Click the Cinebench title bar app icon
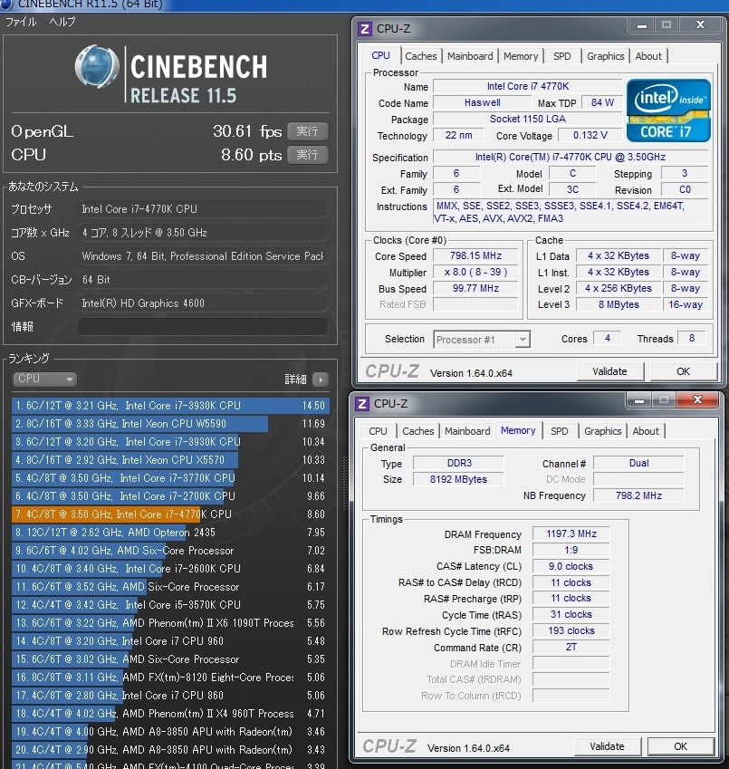The width and height of the screenshot is (729, 769). pos(6,5)
